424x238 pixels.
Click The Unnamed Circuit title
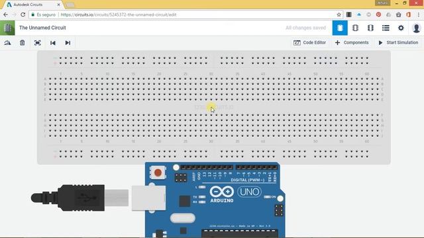point(42,28)
